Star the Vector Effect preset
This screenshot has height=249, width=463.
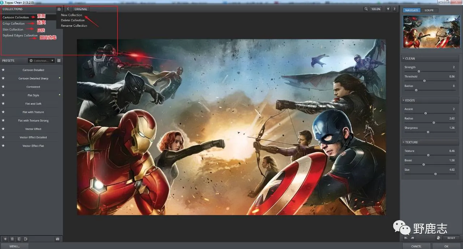click(x=3, y=129)
